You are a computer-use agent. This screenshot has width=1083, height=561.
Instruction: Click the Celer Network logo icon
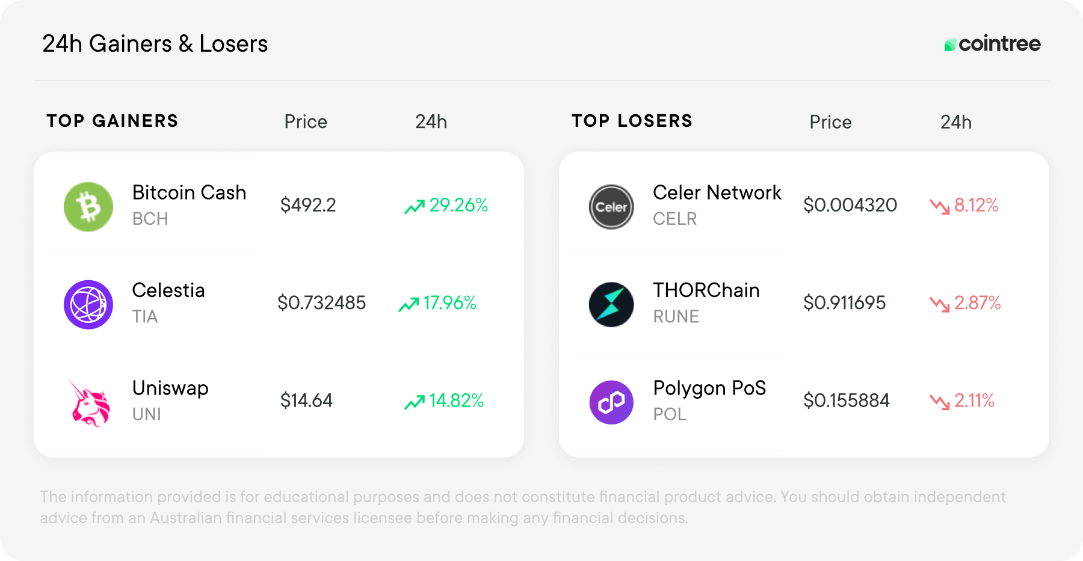611,207
